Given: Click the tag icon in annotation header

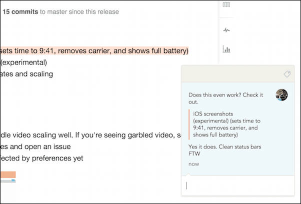Looking at the screenshot, I should pyautogui.click(x=287, y=74).
